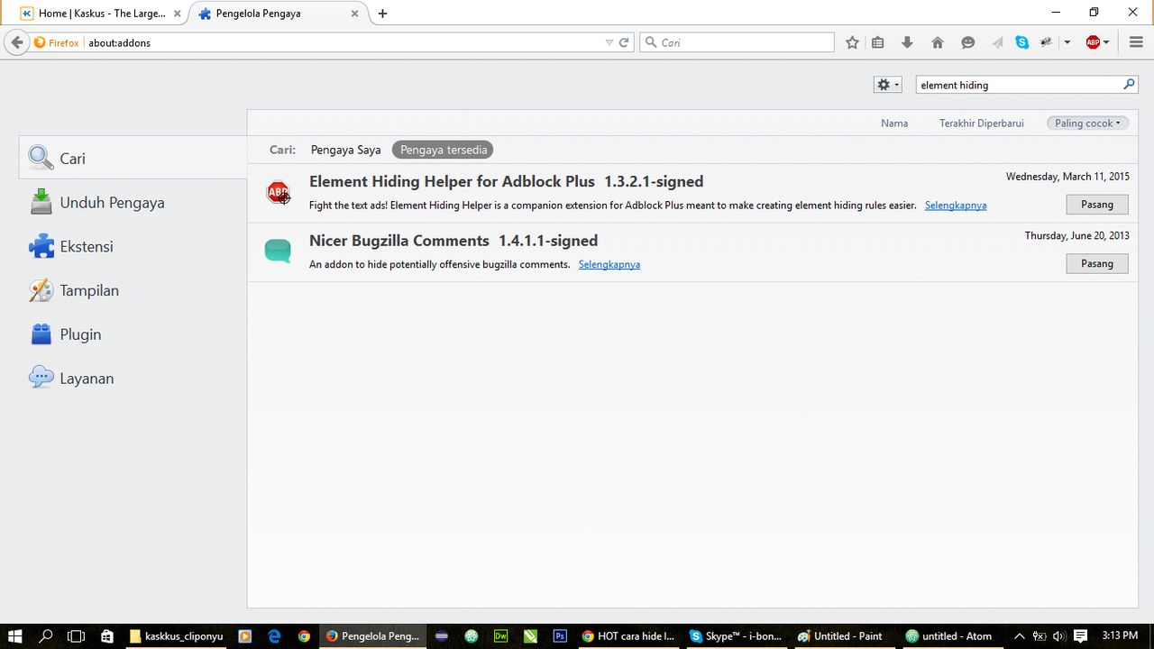The height and width of the screenshot is (649, 1154).
Task: Switch to Skype taskbar window
Action: tap(737, 636)
